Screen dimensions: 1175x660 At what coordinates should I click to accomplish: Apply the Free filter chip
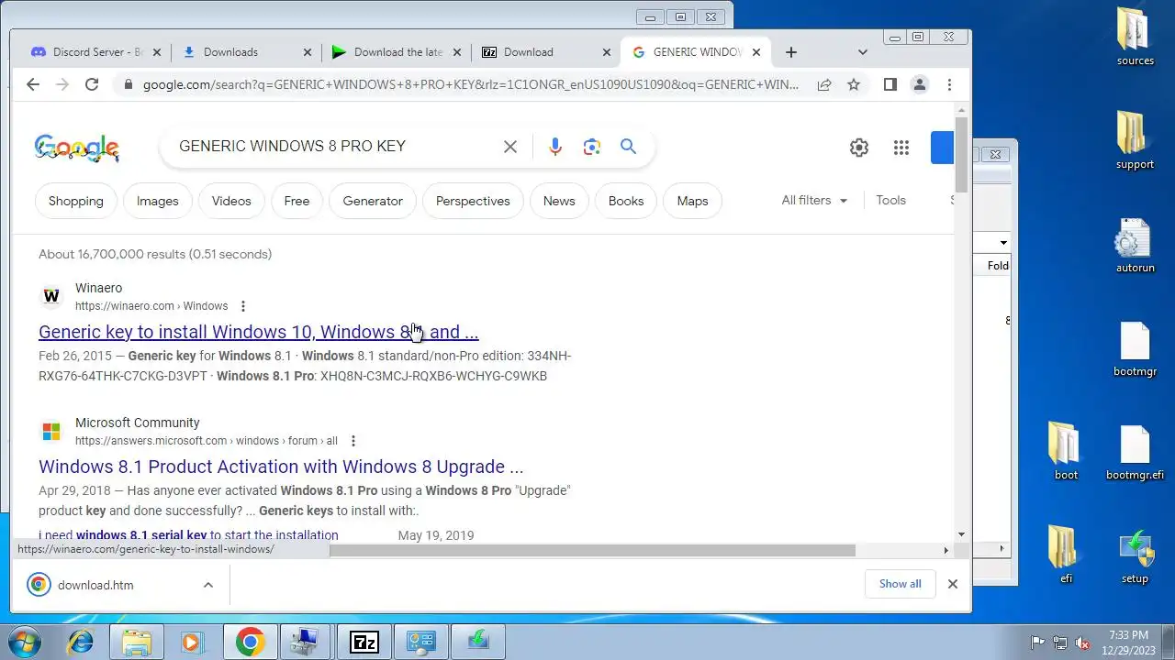coord(297,201)
